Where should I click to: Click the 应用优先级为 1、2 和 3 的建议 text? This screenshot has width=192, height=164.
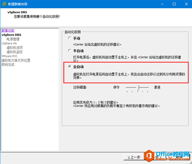(x=96, y=102)
